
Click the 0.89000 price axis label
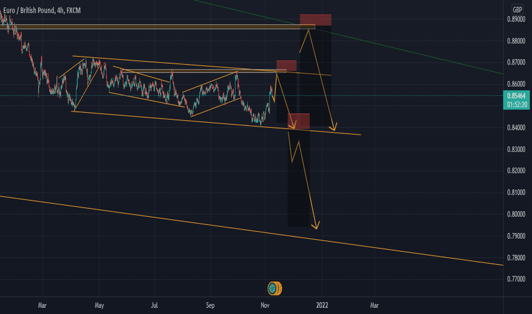516,19
